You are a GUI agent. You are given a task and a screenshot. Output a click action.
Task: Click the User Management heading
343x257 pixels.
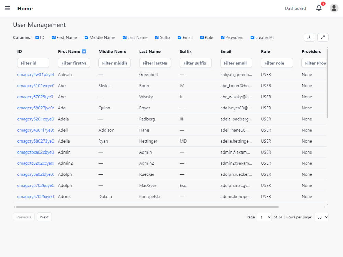tap(39, 25)
